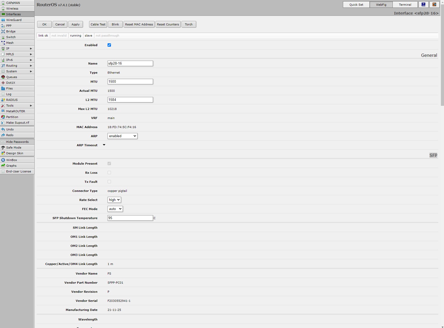This screenshot has height=328, width=444.
Task: Open the Design Skin icon
Action: [3, 153]
